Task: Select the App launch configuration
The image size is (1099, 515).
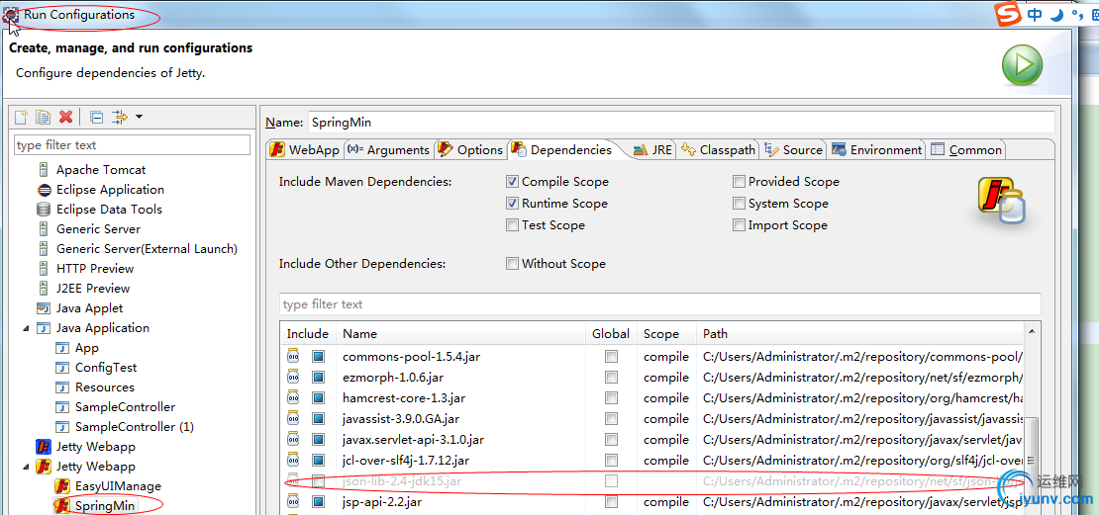Action: pos(87,348)
